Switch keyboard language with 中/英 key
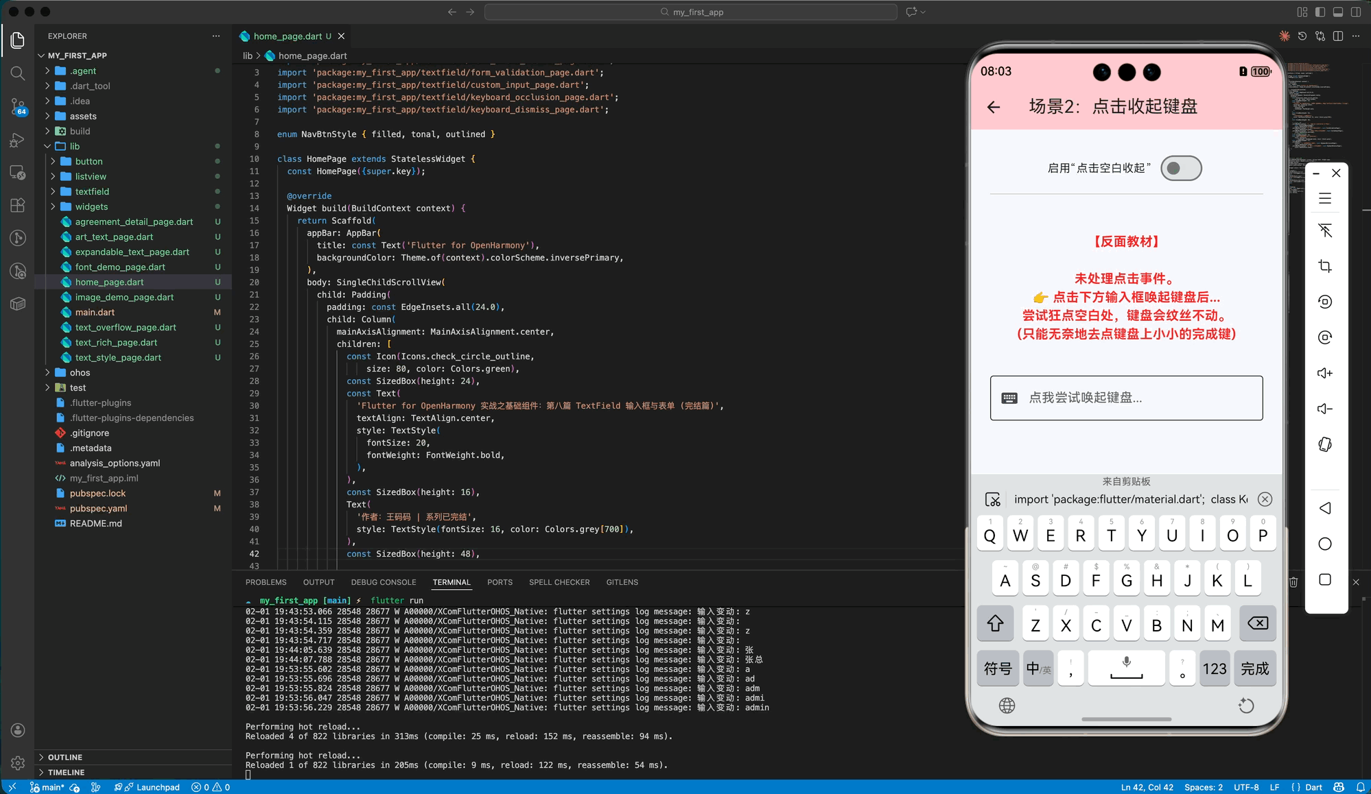Image resolution: width=1371 pixels, height=794 pixels. coord(1038,669)
